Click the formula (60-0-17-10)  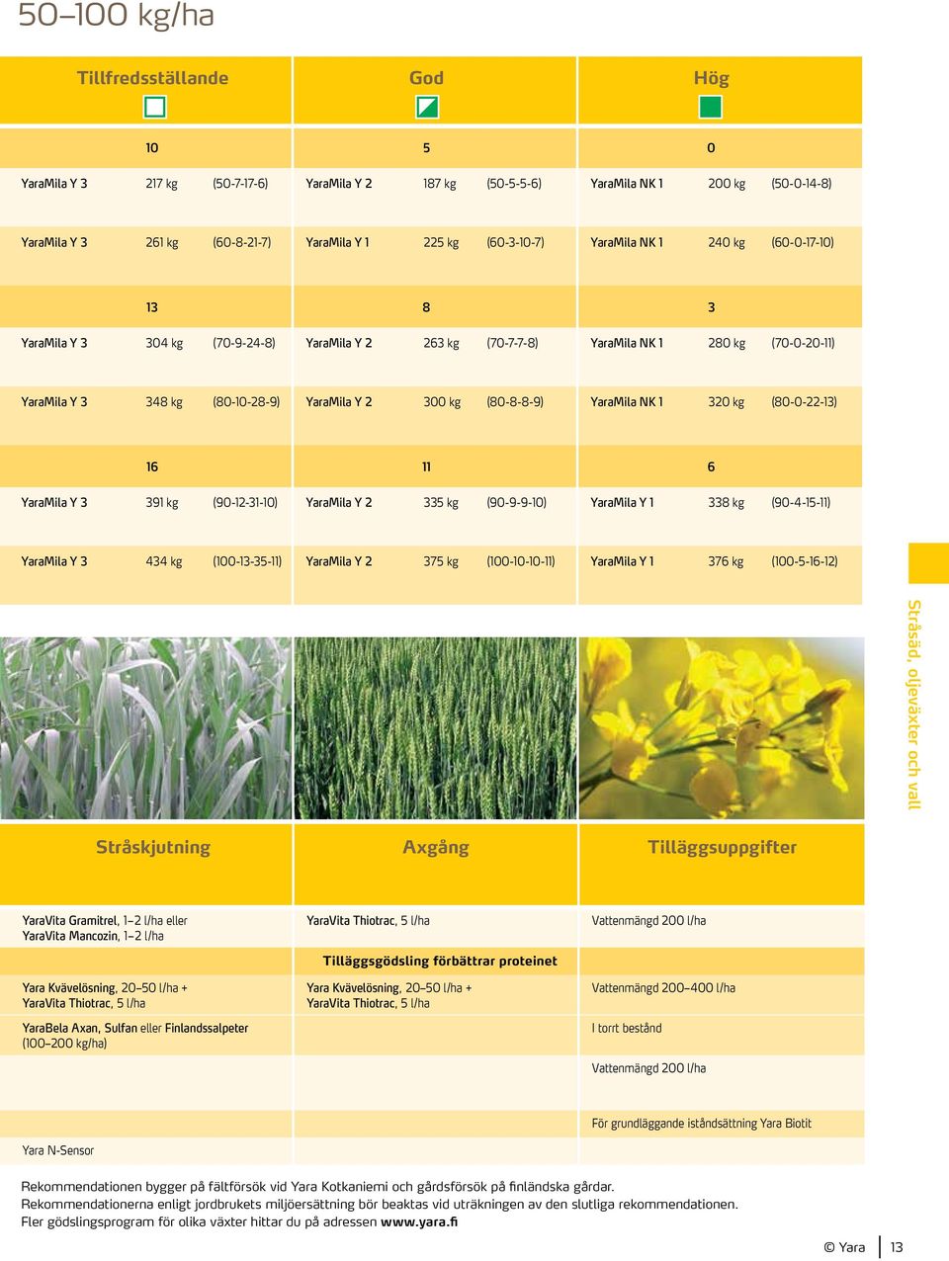[x=803, y=242]
